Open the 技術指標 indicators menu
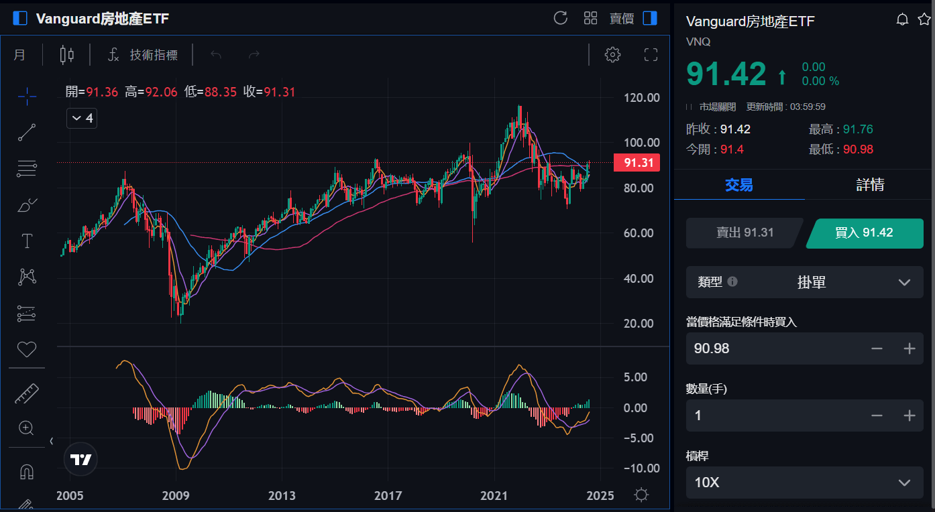This screenshot has width=935, height=512. click(143, 55)
